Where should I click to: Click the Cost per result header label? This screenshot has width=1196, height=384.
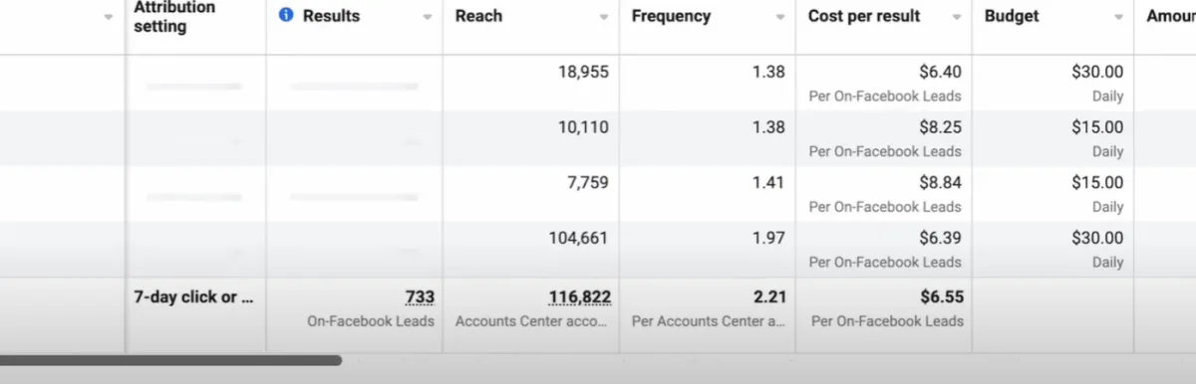click(864, 16)
